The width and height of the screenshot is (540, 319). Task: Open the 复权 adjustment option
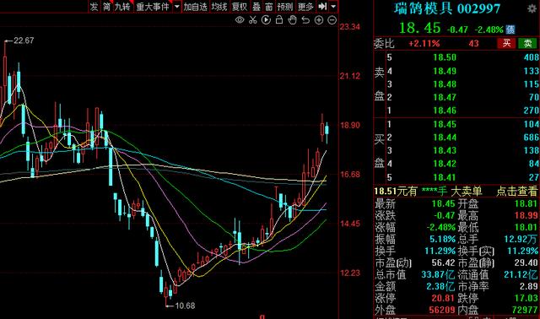tap(240, 6)
